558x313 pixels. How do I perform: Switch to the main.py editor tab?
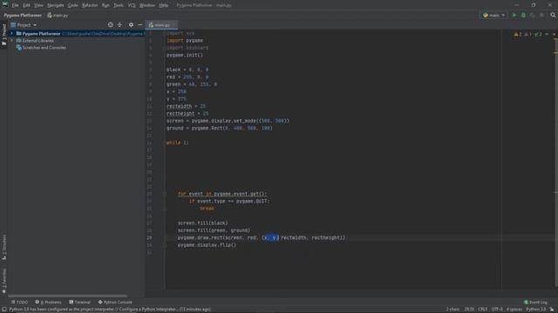(x=161, y=25)
